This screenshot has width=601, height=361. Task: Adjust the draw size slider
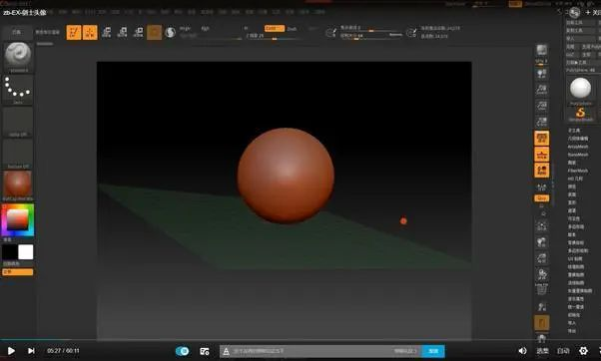(x=371, y=36)
